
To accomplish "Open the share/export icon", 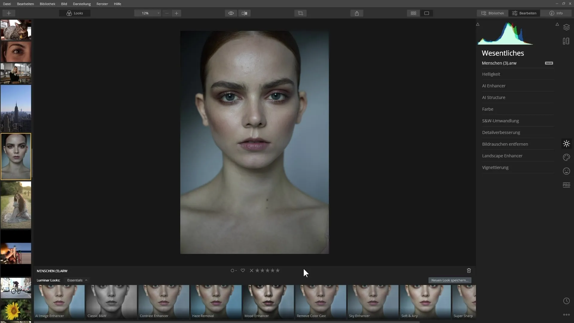I will point(357,13).
